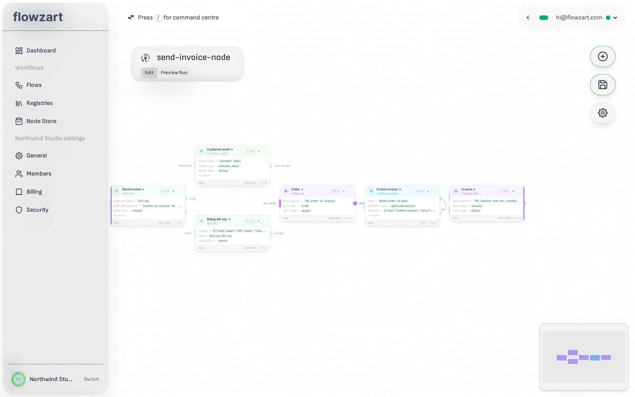Save the flow with the disk icon
635x397 pixels.
click(x=603, y=85)
